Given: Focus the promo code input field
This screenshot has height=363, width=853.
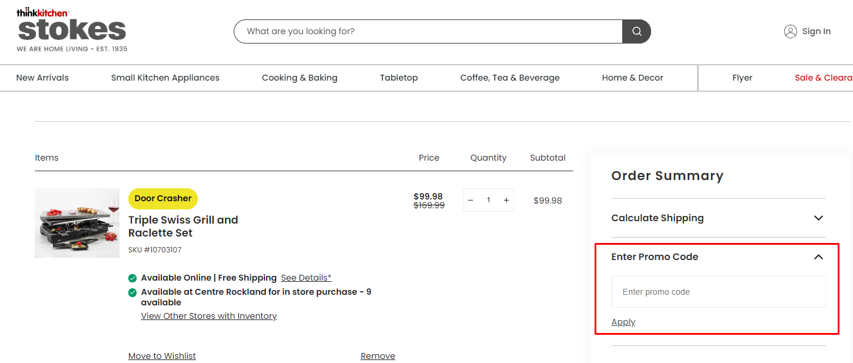Looking at the screenshot, I should [719, 292].
